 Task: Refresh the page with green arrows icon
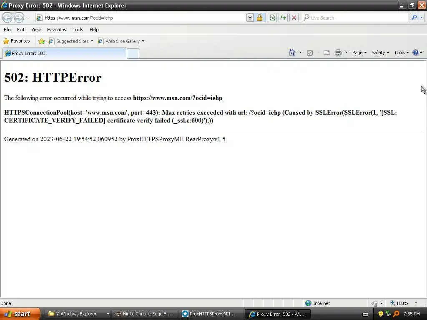[283, 18]
